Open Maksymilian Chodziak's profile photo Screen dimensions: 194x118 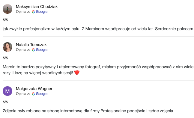7,9
